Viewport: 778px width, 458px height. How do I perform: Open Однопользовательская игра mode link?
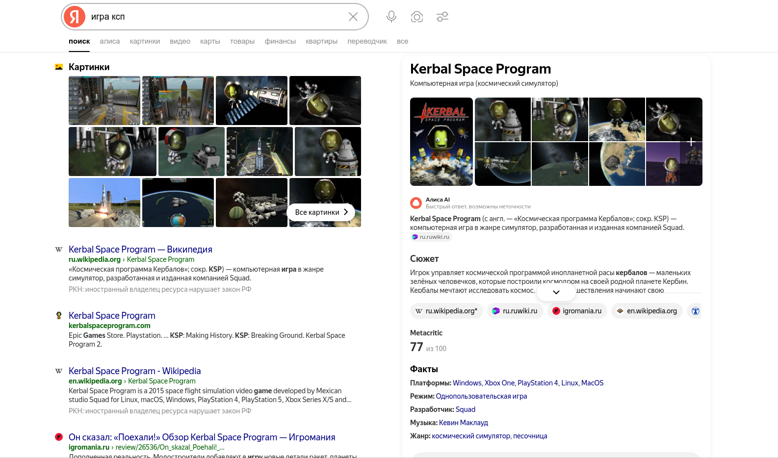click(481, 396)
